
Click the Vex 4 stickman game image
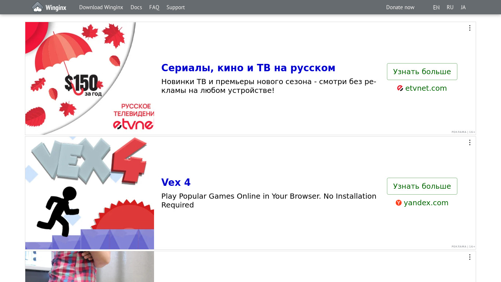click(x=89, y=193)
